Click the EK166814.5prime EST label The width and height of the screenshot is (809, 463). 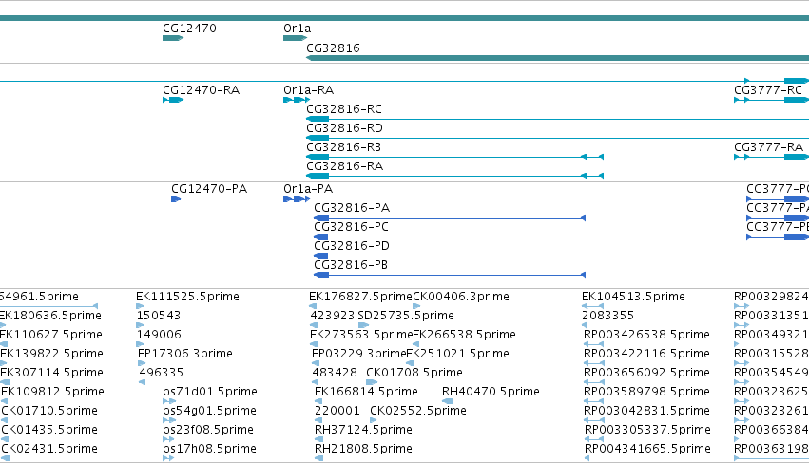[366, 393]
